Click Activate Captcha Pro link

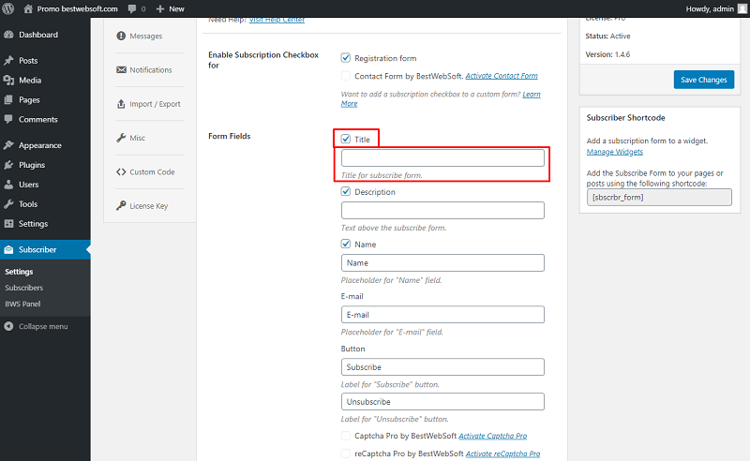click(x=493, y=436)
